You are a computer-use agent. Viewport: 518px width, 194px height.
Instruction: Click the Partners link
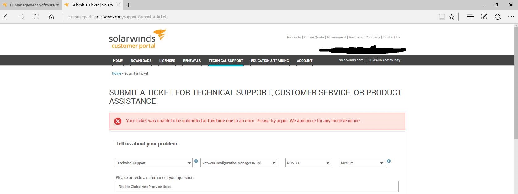356,37
